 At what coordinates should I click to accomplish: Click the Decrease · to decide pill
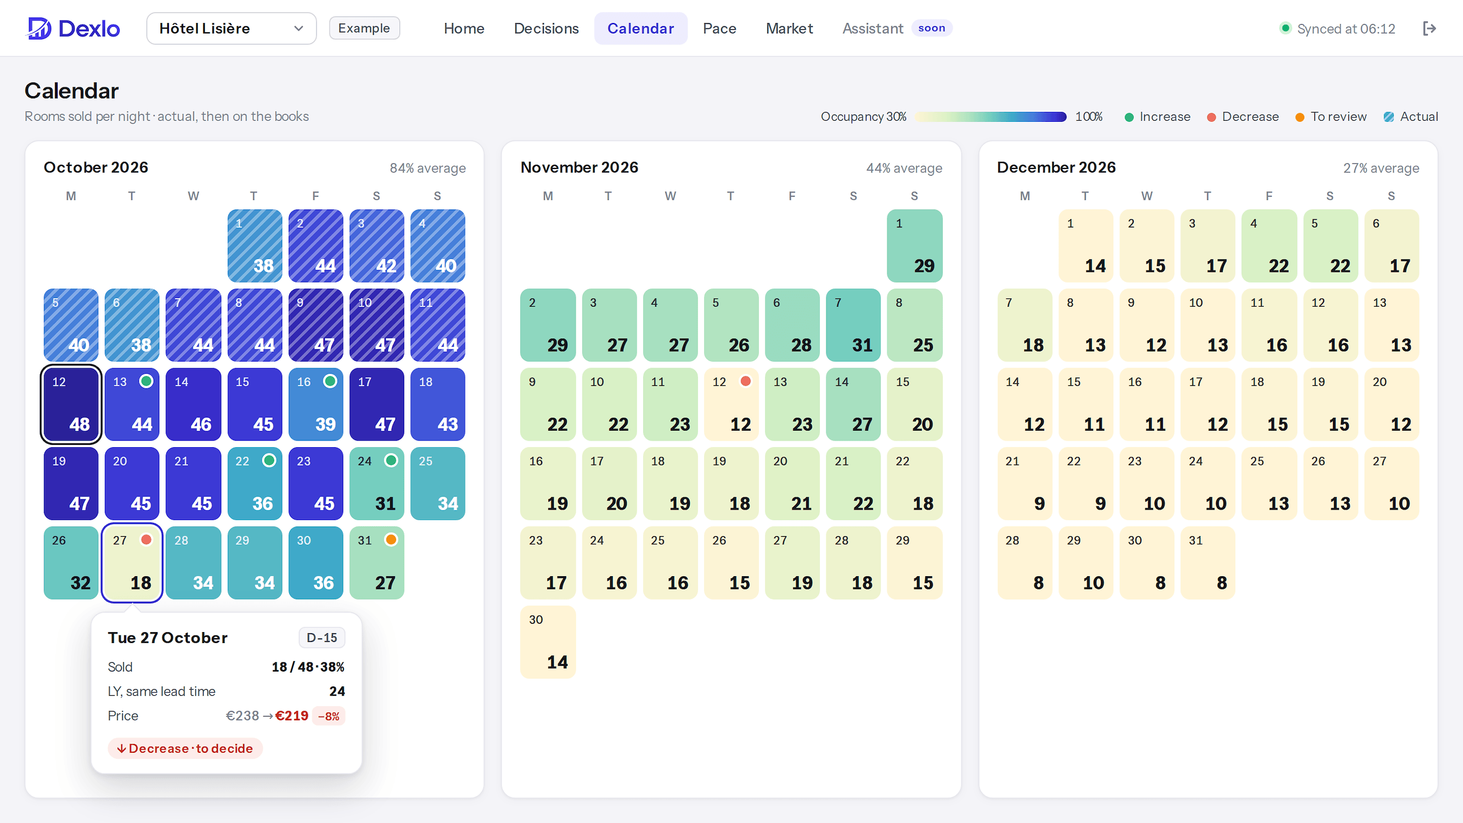(x=185, y=748)
